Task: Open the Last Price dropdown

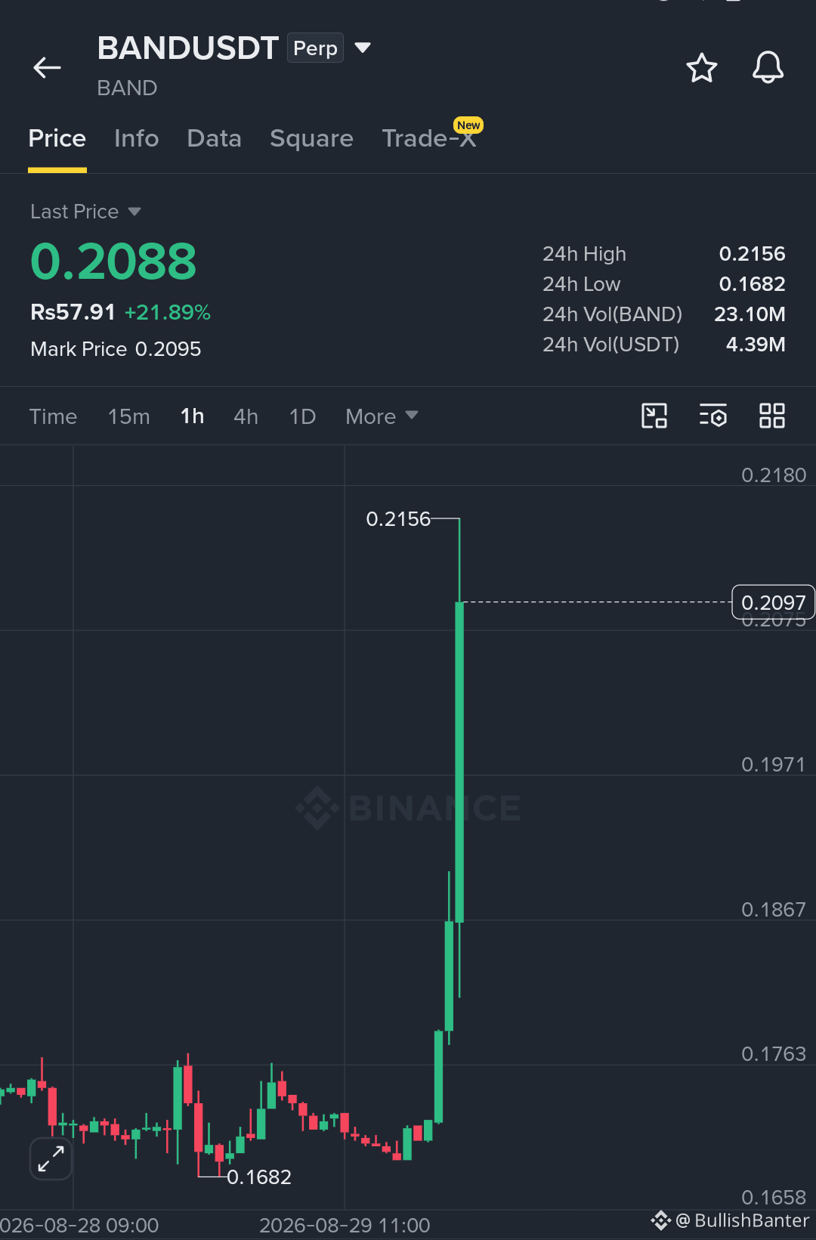Action: [85, 212]
